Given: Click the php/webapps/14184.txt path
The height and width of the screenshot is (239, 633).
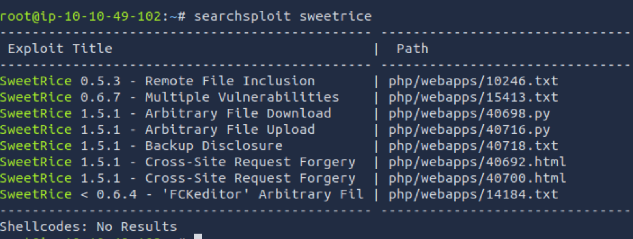Looking at the screenshot, I should click(x=473, y=194).
